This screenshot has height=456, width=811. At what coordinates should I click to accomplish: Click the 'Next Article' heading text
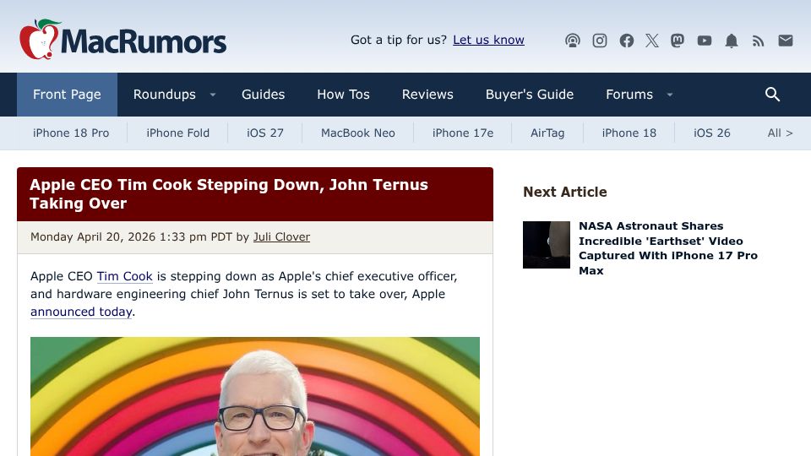tap(565, 192)
